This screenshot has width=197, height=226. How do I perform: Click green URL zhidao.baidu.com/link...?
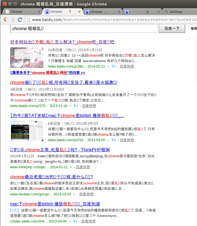pyautogui.click(x=29, y=221)
